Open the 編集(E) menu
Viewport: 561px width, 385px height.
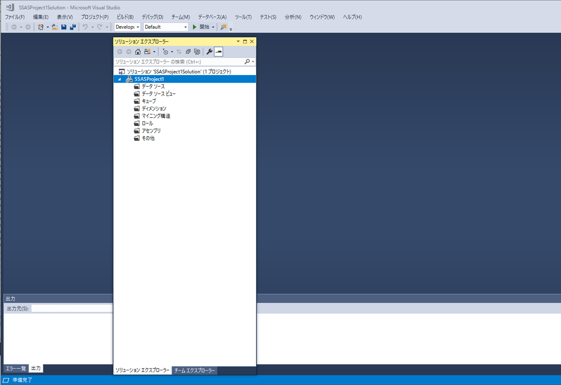[x=41, y=17]
